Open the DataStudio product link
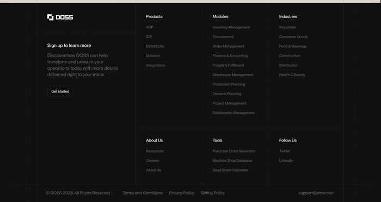The image size is (381, 202). (x=155, y=46)
